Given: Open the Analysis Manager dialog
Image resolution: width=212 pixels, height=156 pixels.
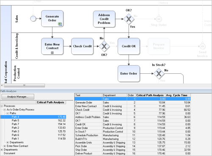Looking at the screenshot, I should (18, 97).
